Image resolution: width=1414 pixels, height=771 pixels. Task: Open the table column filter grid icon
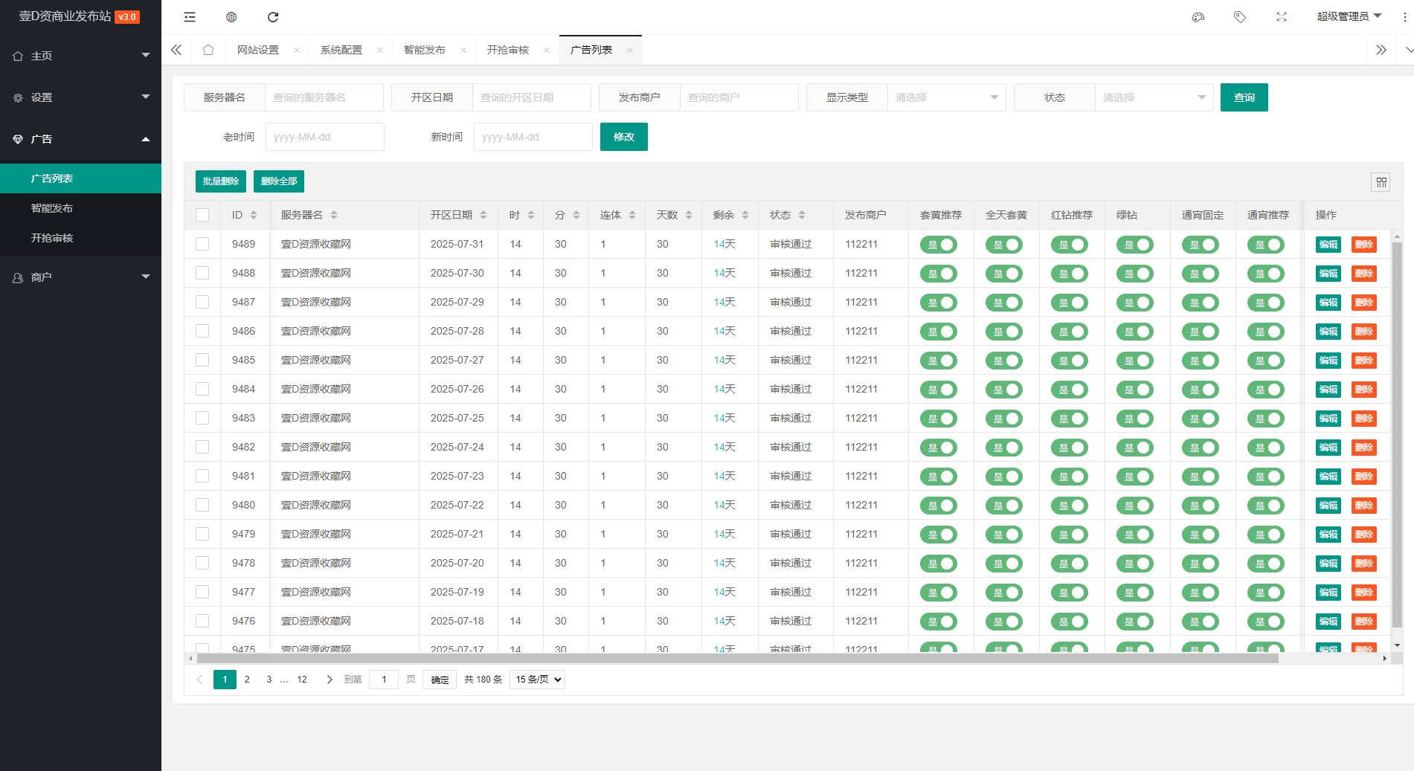tap(1381, 182)
